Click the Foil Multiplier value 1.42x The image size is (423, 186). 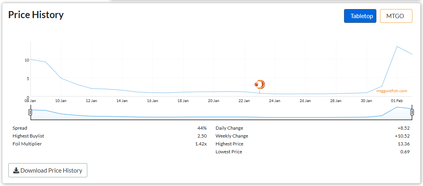pyautogui.click(x=201, y=144)
